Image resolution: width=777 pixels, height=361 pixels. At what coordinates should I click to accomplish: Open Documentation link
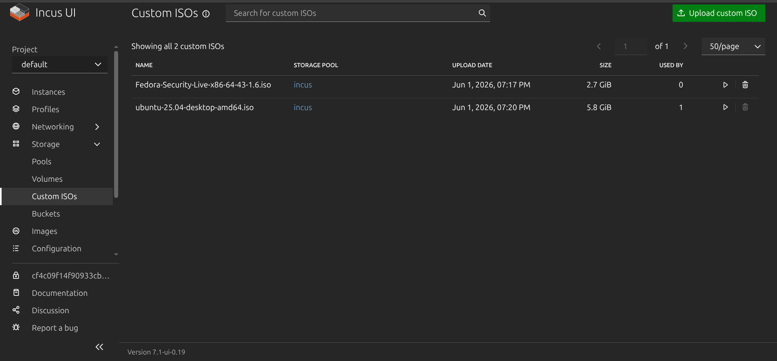pyautogui.click(x=60, y=293)
